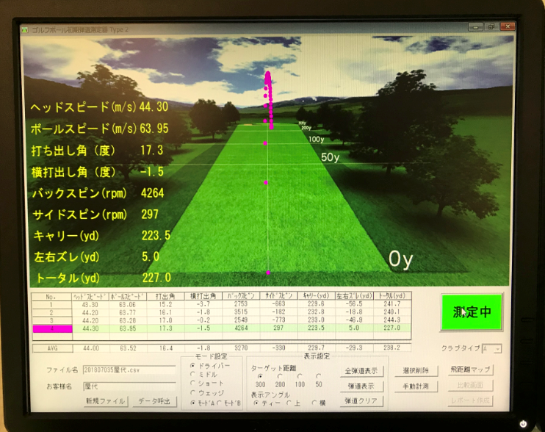Viewport: 545px width, 432px height.
Task: Select the ウェッジ mode radio button
Action: pos(192,393)
